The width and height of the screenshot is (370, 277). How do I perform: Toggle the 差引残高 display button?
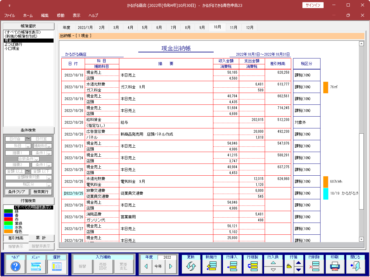pos(16,238)
